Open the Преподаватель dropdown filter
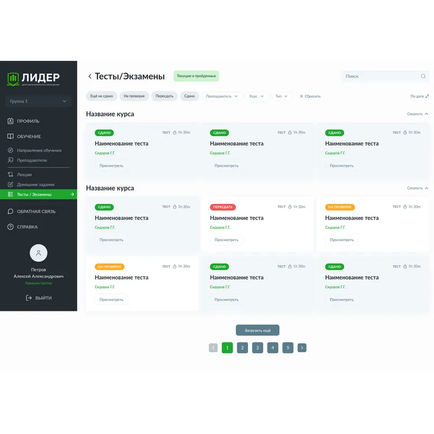 (221, 96)
